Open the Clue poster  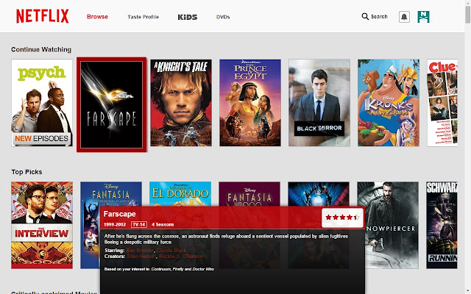(442, 103)
